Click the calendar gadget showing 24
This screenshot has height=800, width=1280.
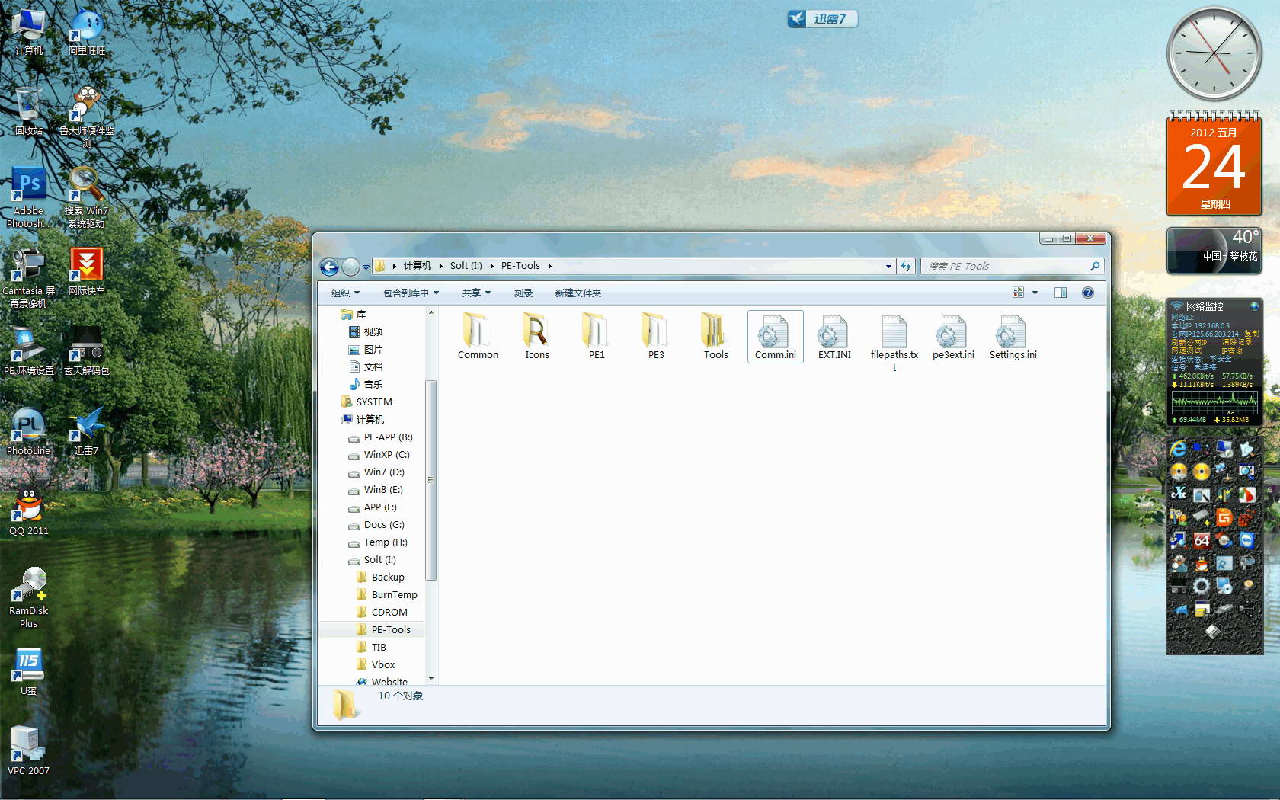click(1214, 165)
